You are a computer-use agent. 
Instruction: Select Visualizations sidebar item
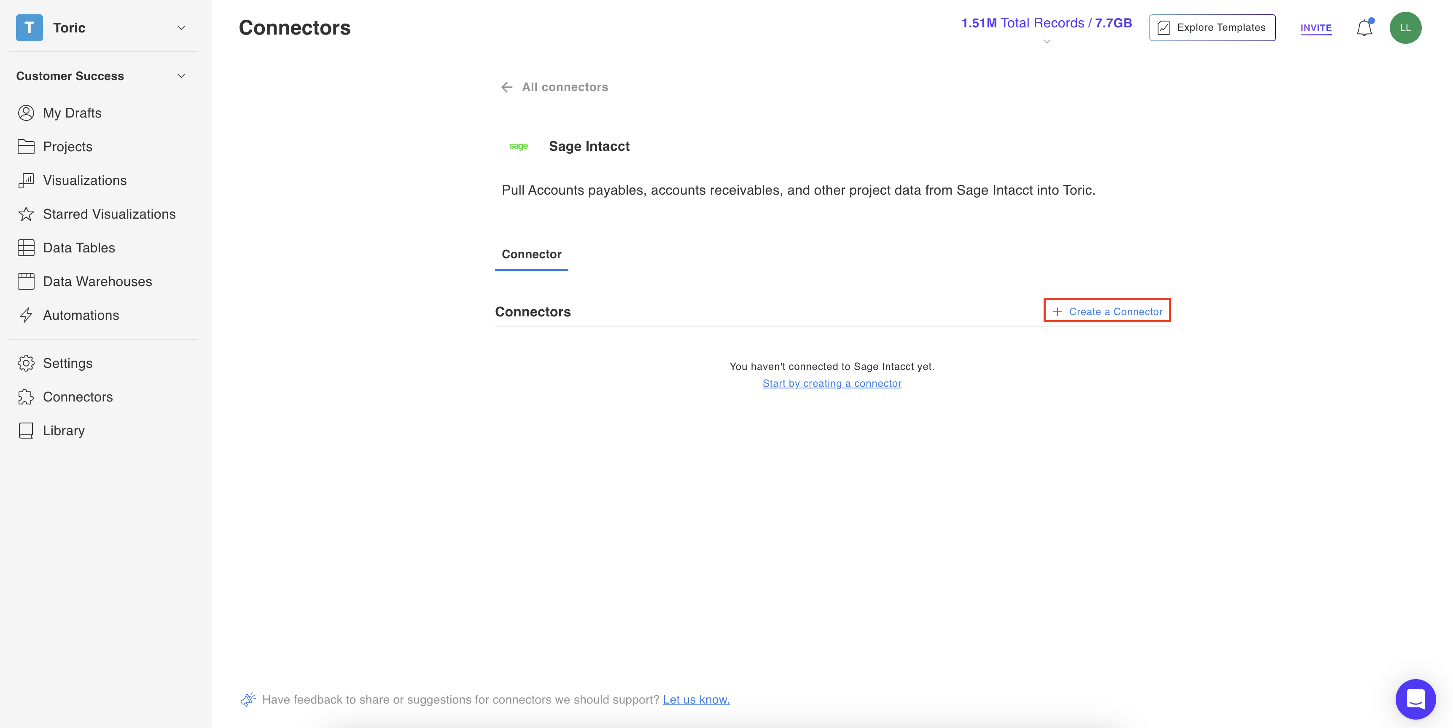coord(85,180)
